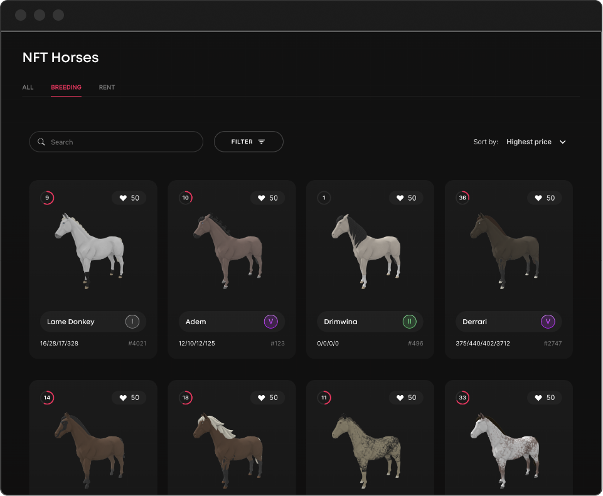Click the circular badge numbered 36
This screenshot has height=496, width=603.
pyautogui.click(x=462, y=198)
